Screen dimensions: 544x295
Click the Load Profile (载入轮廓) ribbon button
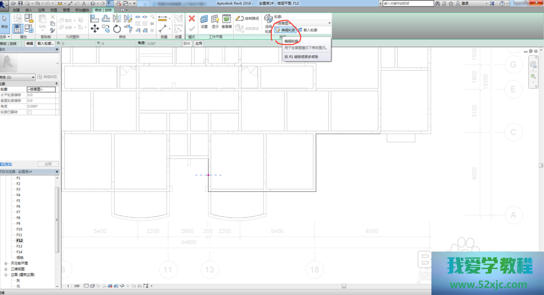[x=307, y=30]
